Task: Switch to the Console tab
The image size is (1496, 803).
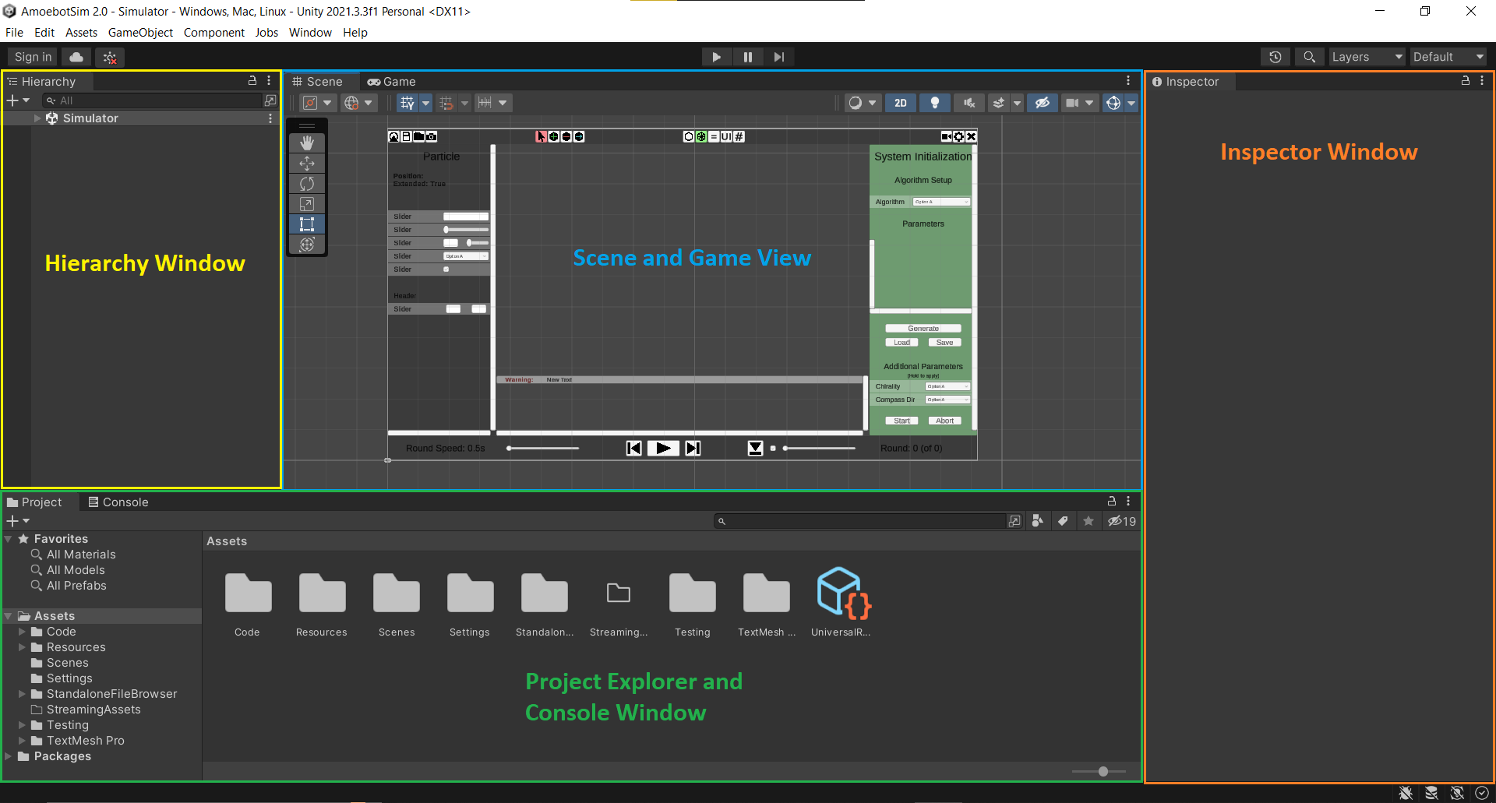Action: point(118,502)
